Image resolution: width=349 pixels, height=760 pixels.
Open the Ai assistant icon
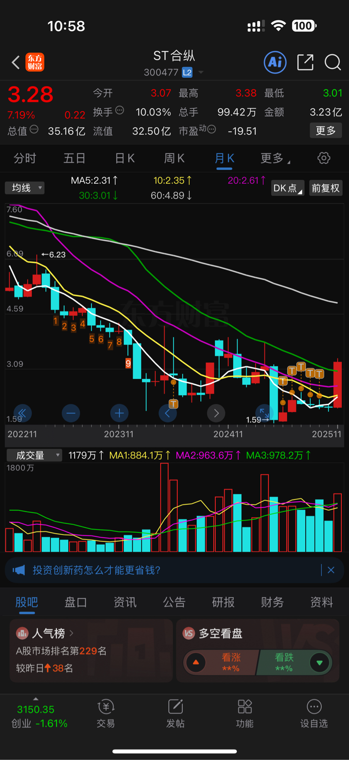click(x=275, y=62)
